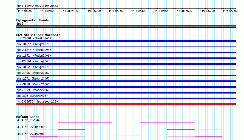Click the chr1:119804862..119805823 region label

pos(37,6)
